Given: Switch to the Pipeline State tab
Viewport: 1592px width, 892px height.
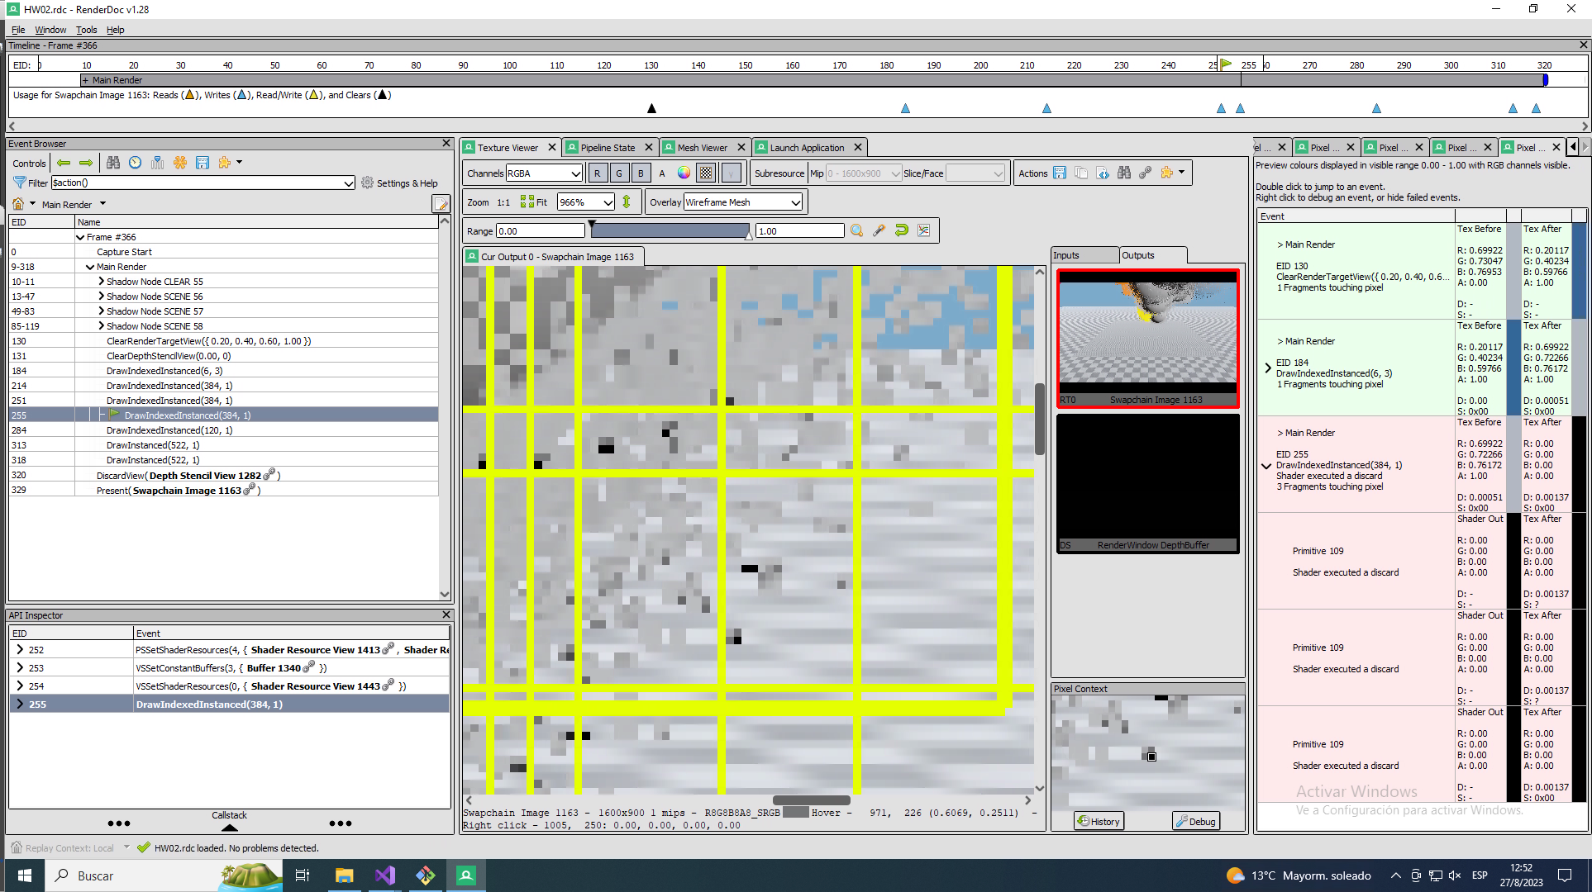Looking at the screenshot, I should pyautogui.click(x=608, y=147).
